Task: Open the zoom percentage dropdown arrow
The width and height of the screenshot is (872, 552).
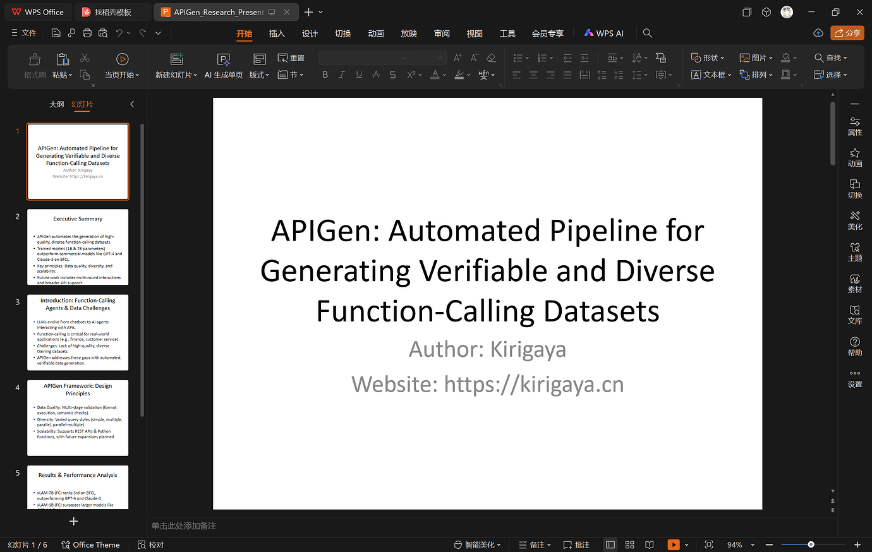Action: 753,544
